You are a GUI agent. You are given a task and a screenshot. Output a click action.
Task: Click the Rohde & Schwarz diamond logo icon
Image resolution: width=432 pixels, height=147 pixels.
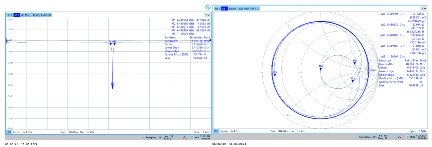pyautogui.click(x=207, y=7)
